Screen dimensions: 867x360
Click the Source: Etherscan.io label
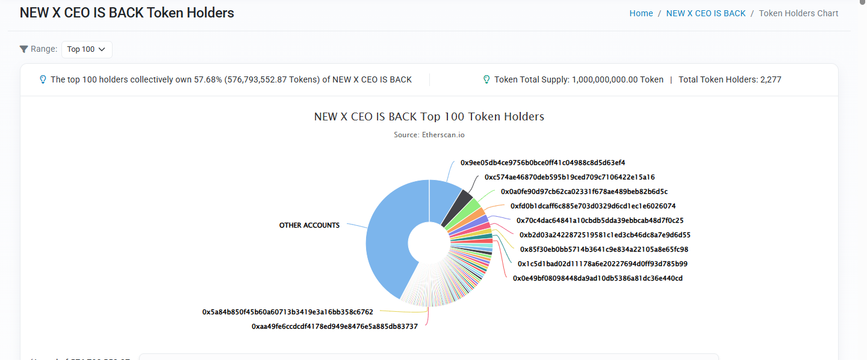pos(429,134)
